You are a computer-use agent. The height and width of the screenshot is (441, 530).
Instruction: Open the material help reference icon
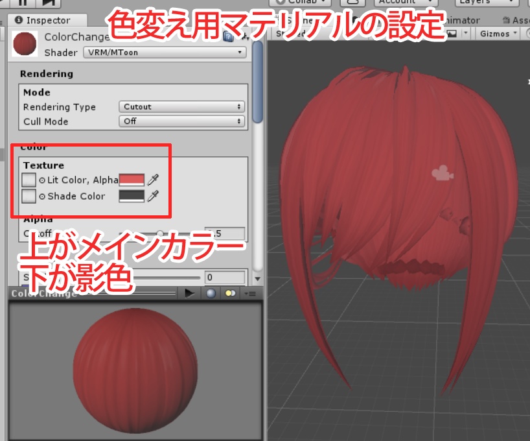[x=229, y=36]
